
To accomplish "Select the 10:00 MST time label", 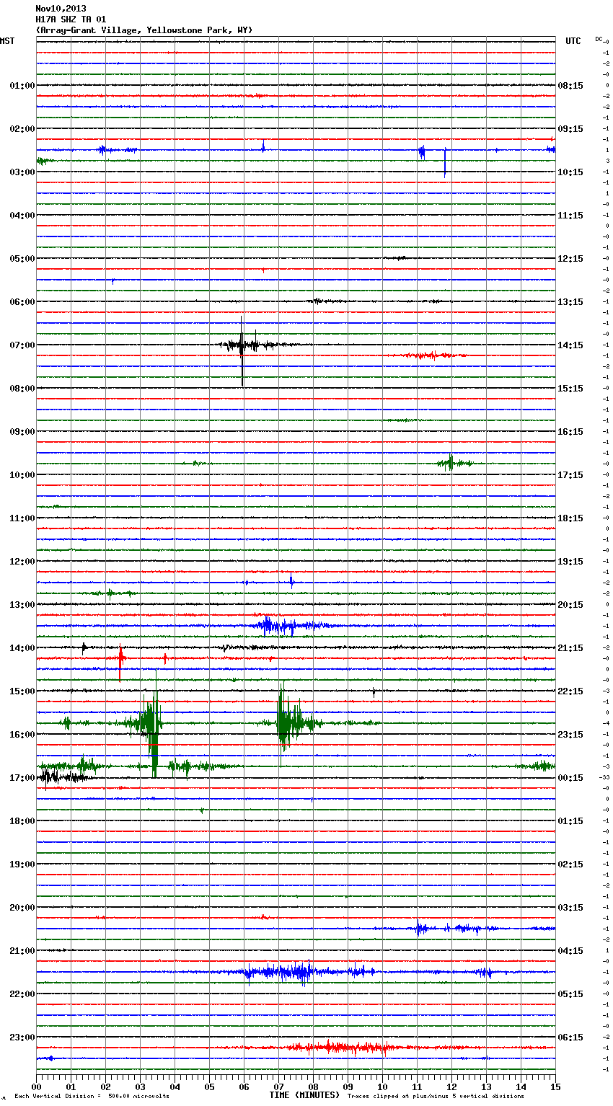I will [x=22, y=475].
